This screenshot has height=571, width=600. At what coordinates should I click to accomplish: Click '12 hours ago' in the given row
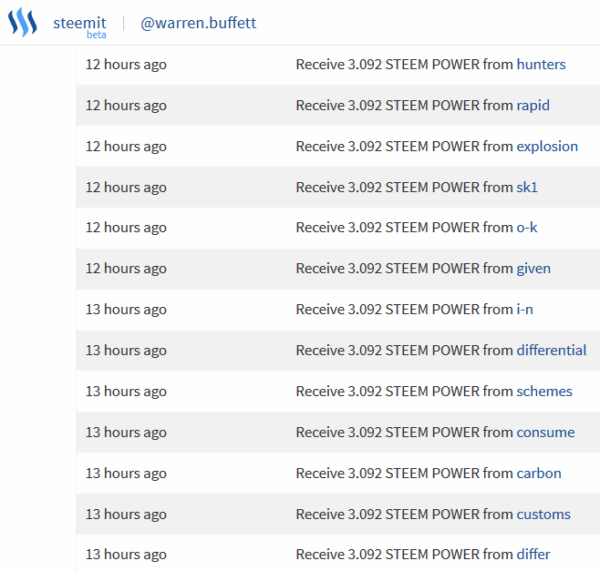tap(126, 269)
